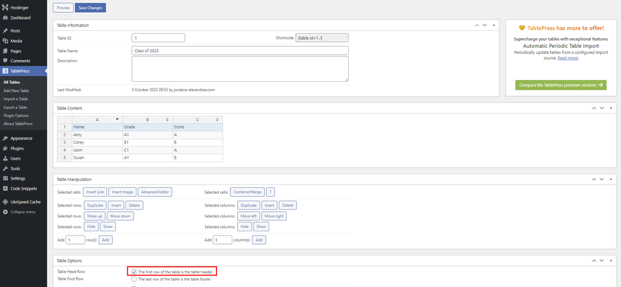Choose Import a Table from the submenu
The image size is (621, 287).
pyautogui.click(x=15, y=99)
